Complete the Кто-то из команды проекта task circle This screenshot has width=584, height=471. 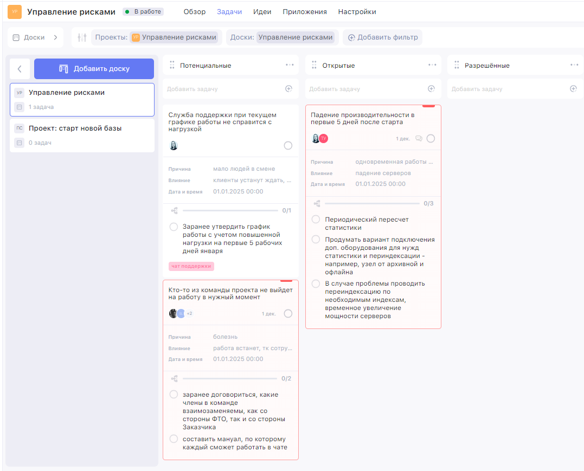pos(288,314)
